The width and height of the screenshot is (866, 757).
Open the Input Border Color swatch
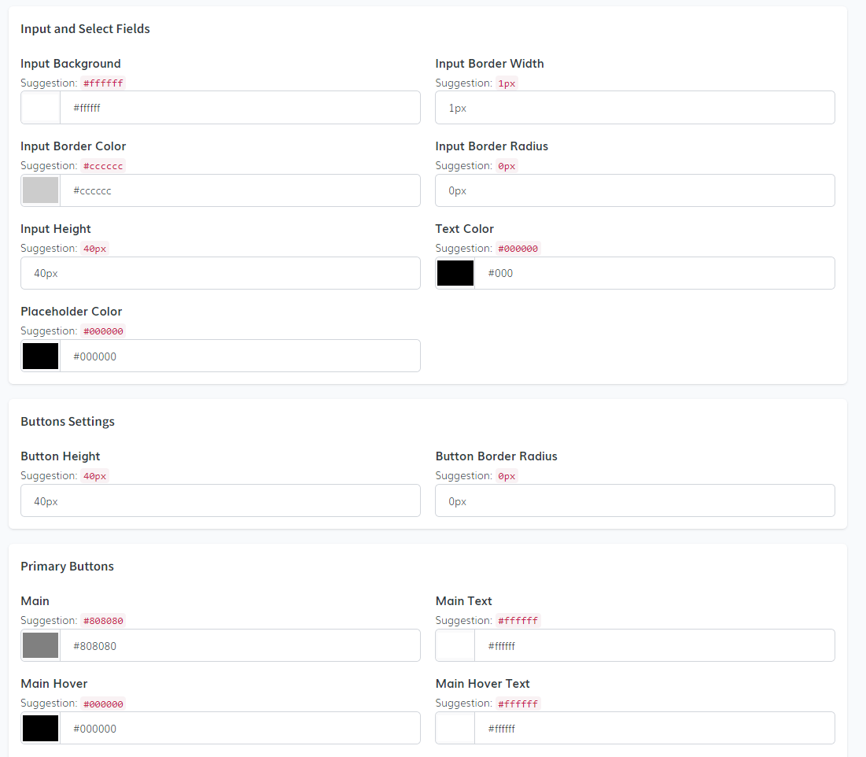pyautogui.click(x=41, y=190)
